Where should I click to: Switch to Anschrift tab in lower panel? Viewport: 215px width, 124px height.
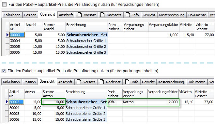pos(65,82)
